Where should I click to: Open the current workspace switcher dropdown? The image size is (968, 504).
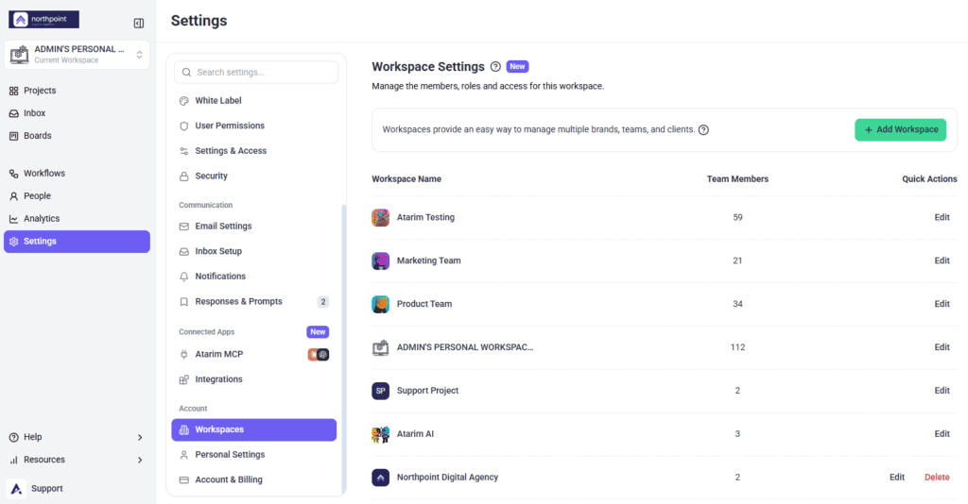pos(77,54)
